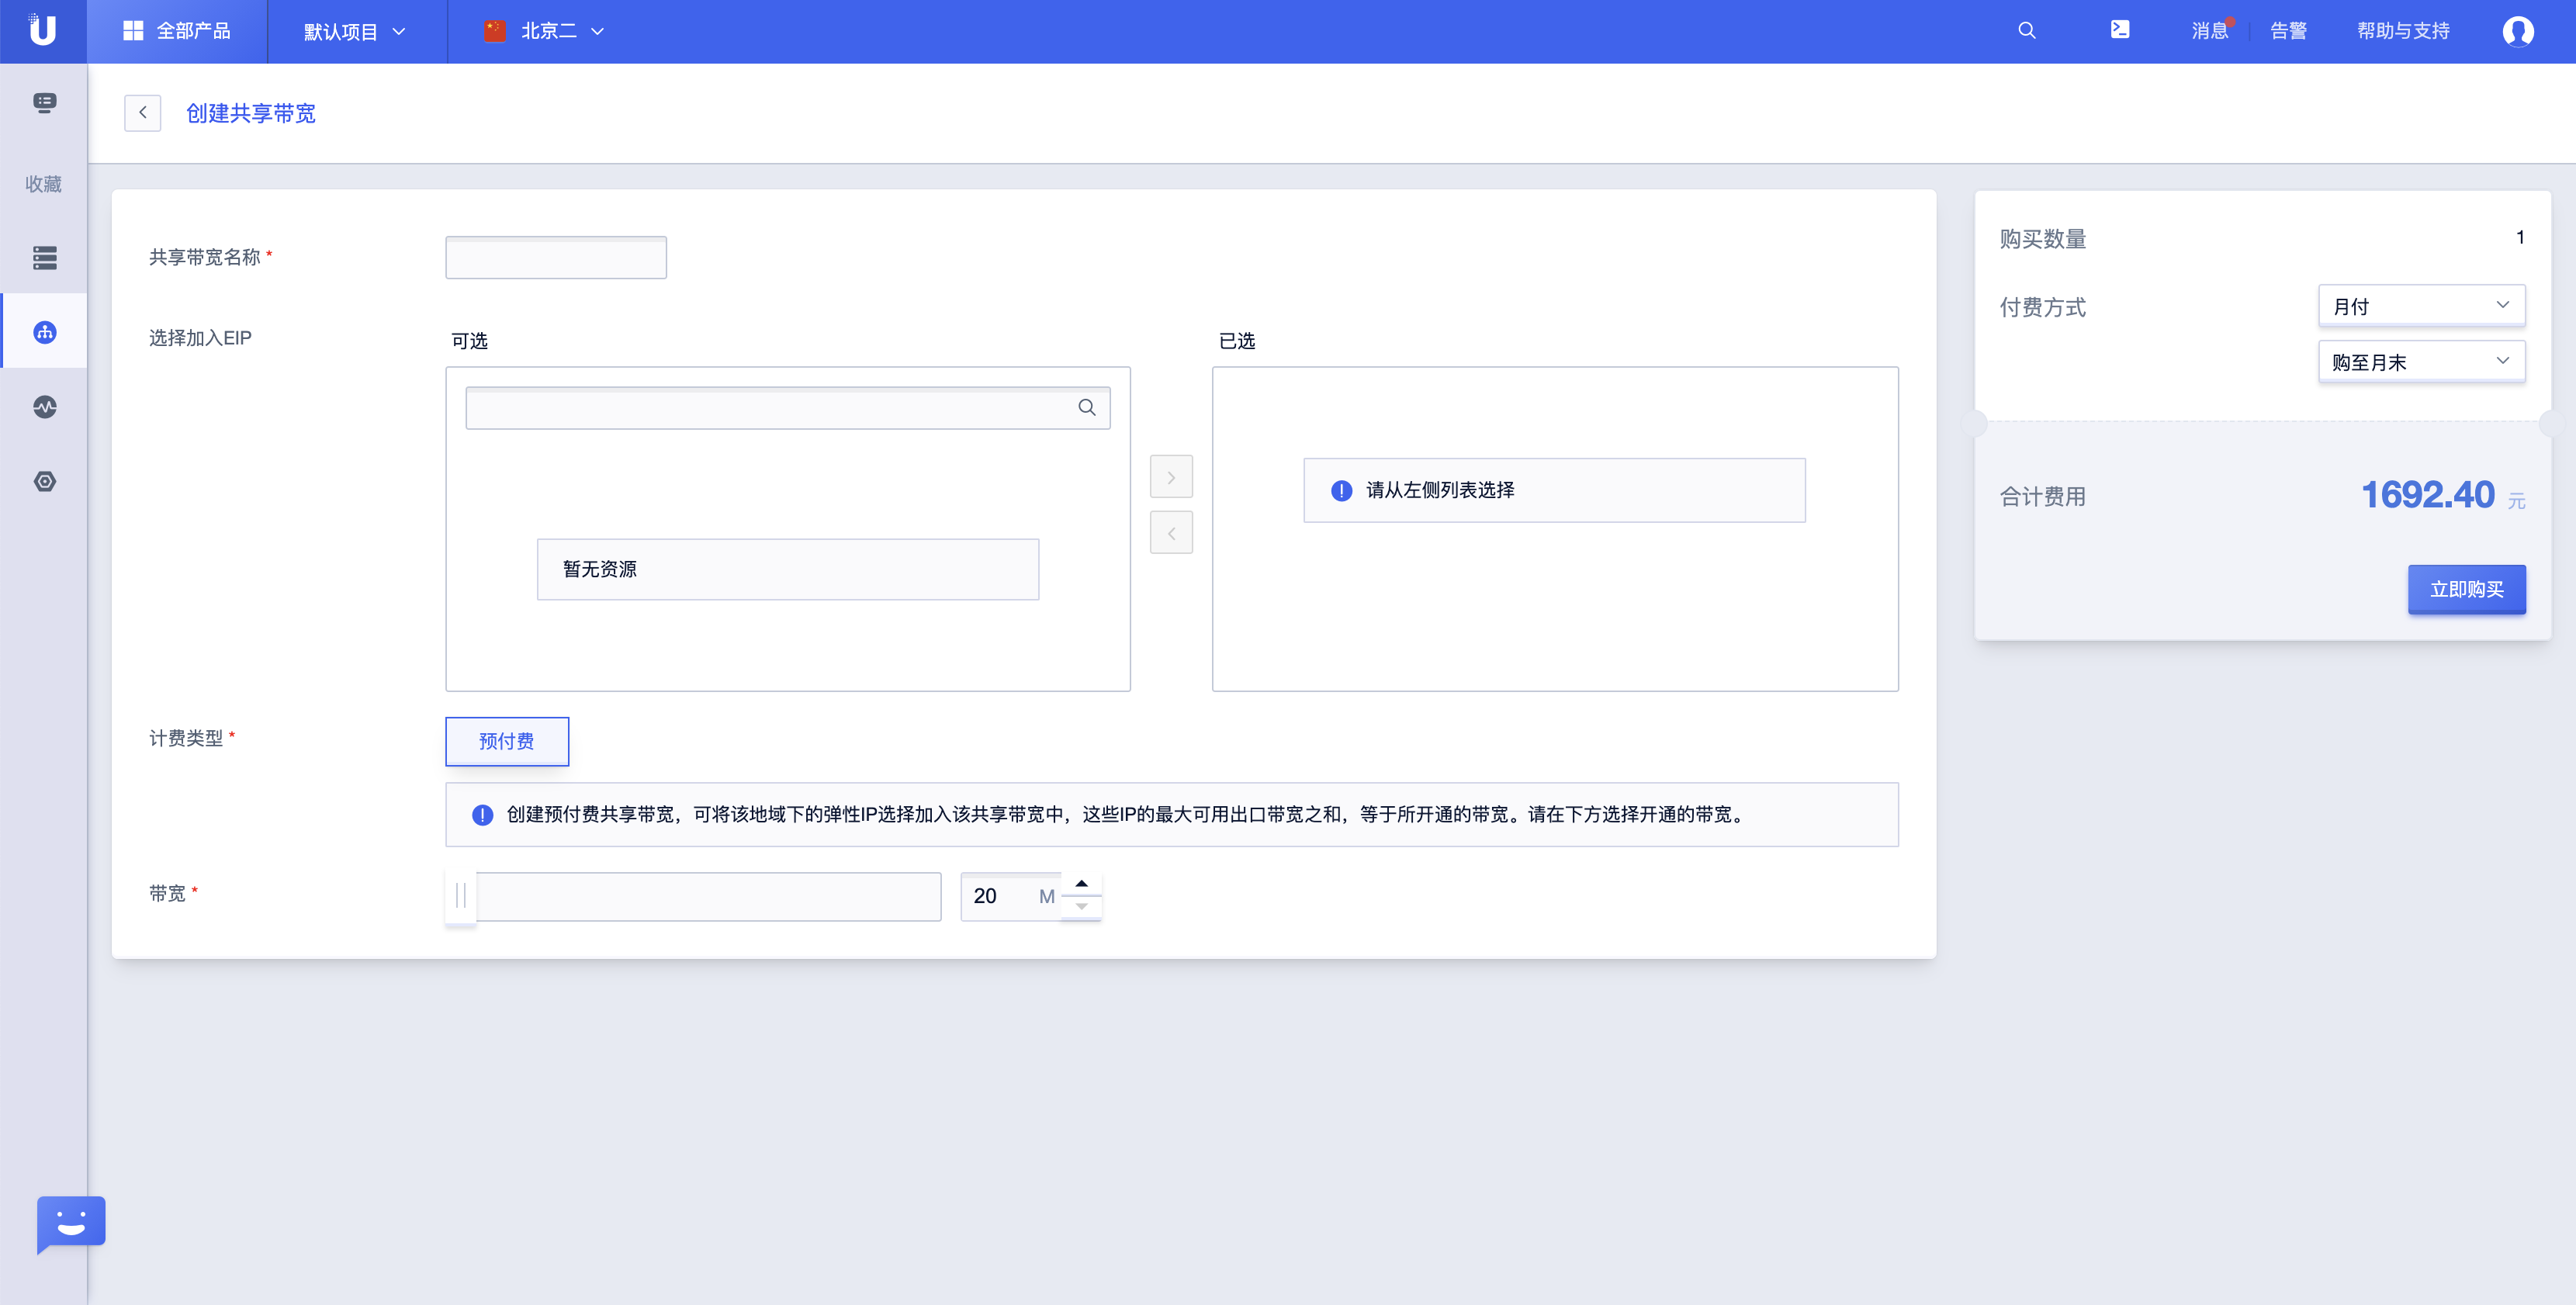Select the 预付费 billing type option
The width and height of the screenshot is (2576, 1305).
click(506, 741)
